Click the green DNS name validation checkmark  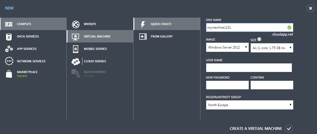coord(289,28)
